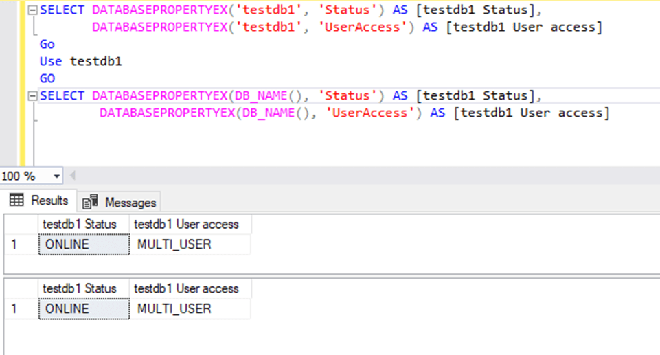Click the horizontal scrollbar left arrow

coord(71,176)
